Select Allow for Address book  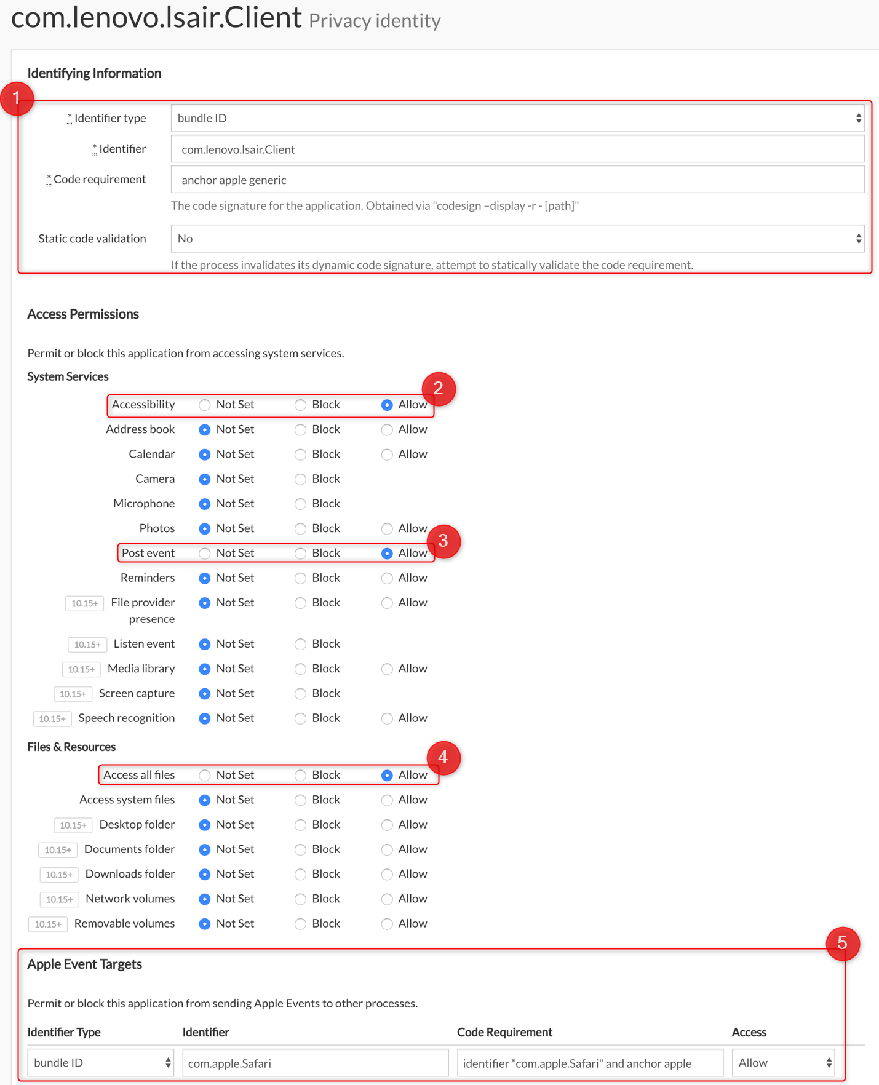click(x=387, y=429)
